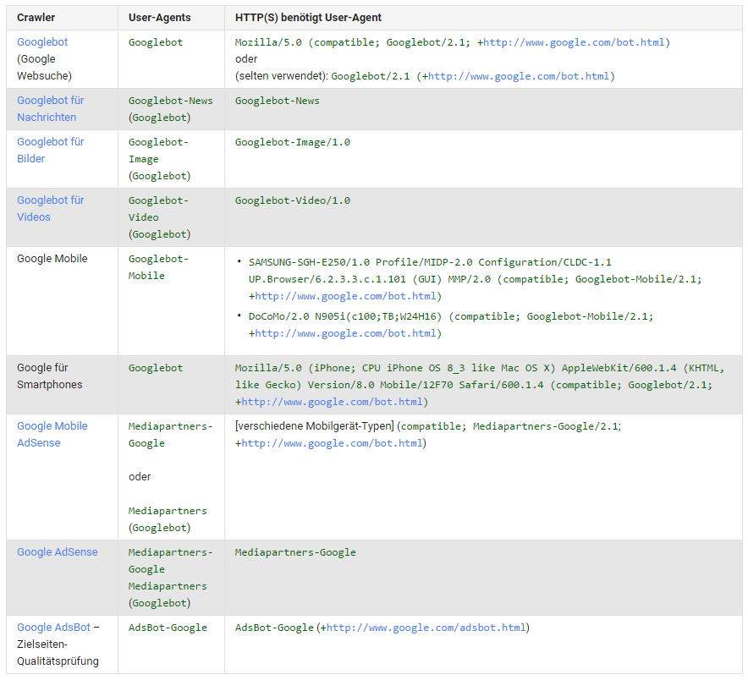Follow bot.html link in Smartphones row
Screen dimensions: 748x680
332,402
